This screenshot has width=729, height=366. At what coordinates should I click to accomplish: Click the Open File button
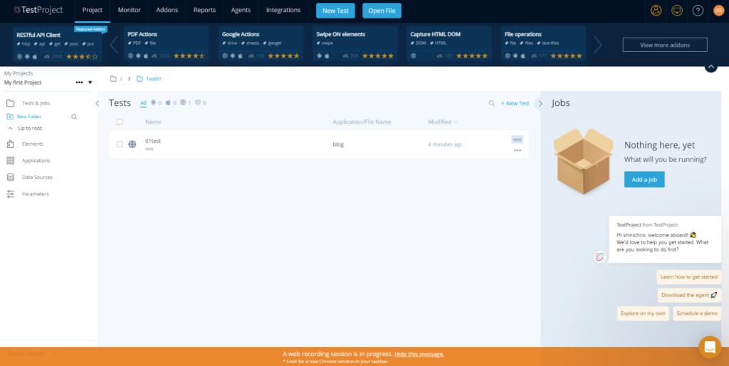[x=382, y=11]
